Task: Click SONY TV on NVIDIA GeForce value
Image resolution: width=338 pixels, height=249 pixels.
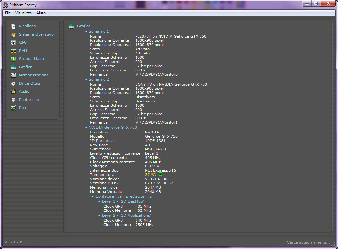Action: click(x=171, y=84)
